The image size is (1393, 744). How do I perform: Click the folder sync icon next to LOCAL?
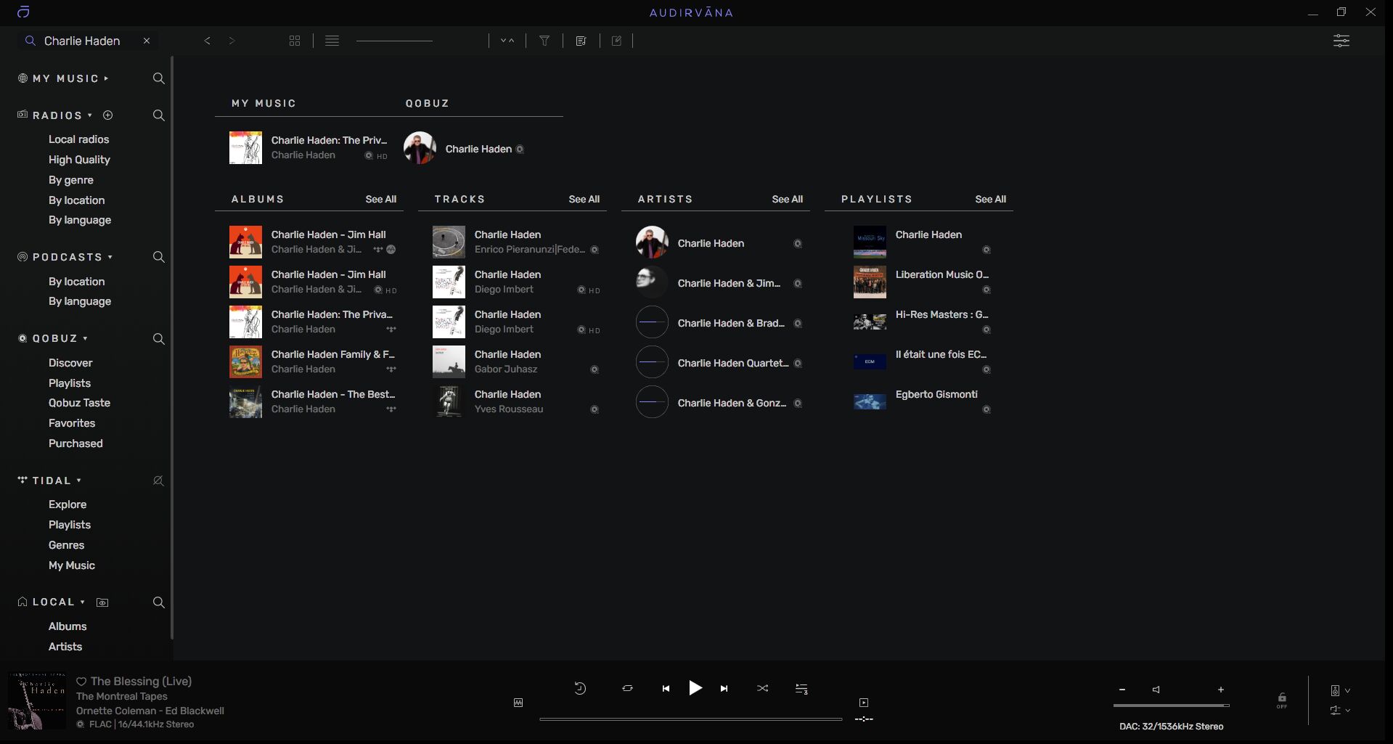click(x=102, y=602)
